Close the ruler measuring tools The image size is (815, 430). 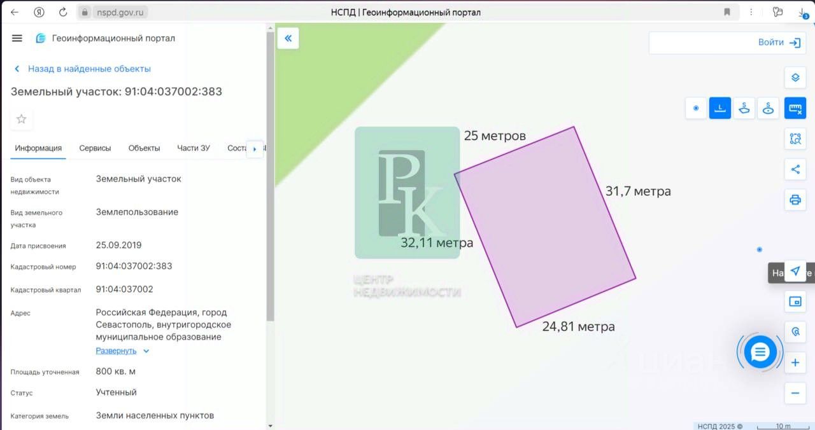click(x=795, y=108)
